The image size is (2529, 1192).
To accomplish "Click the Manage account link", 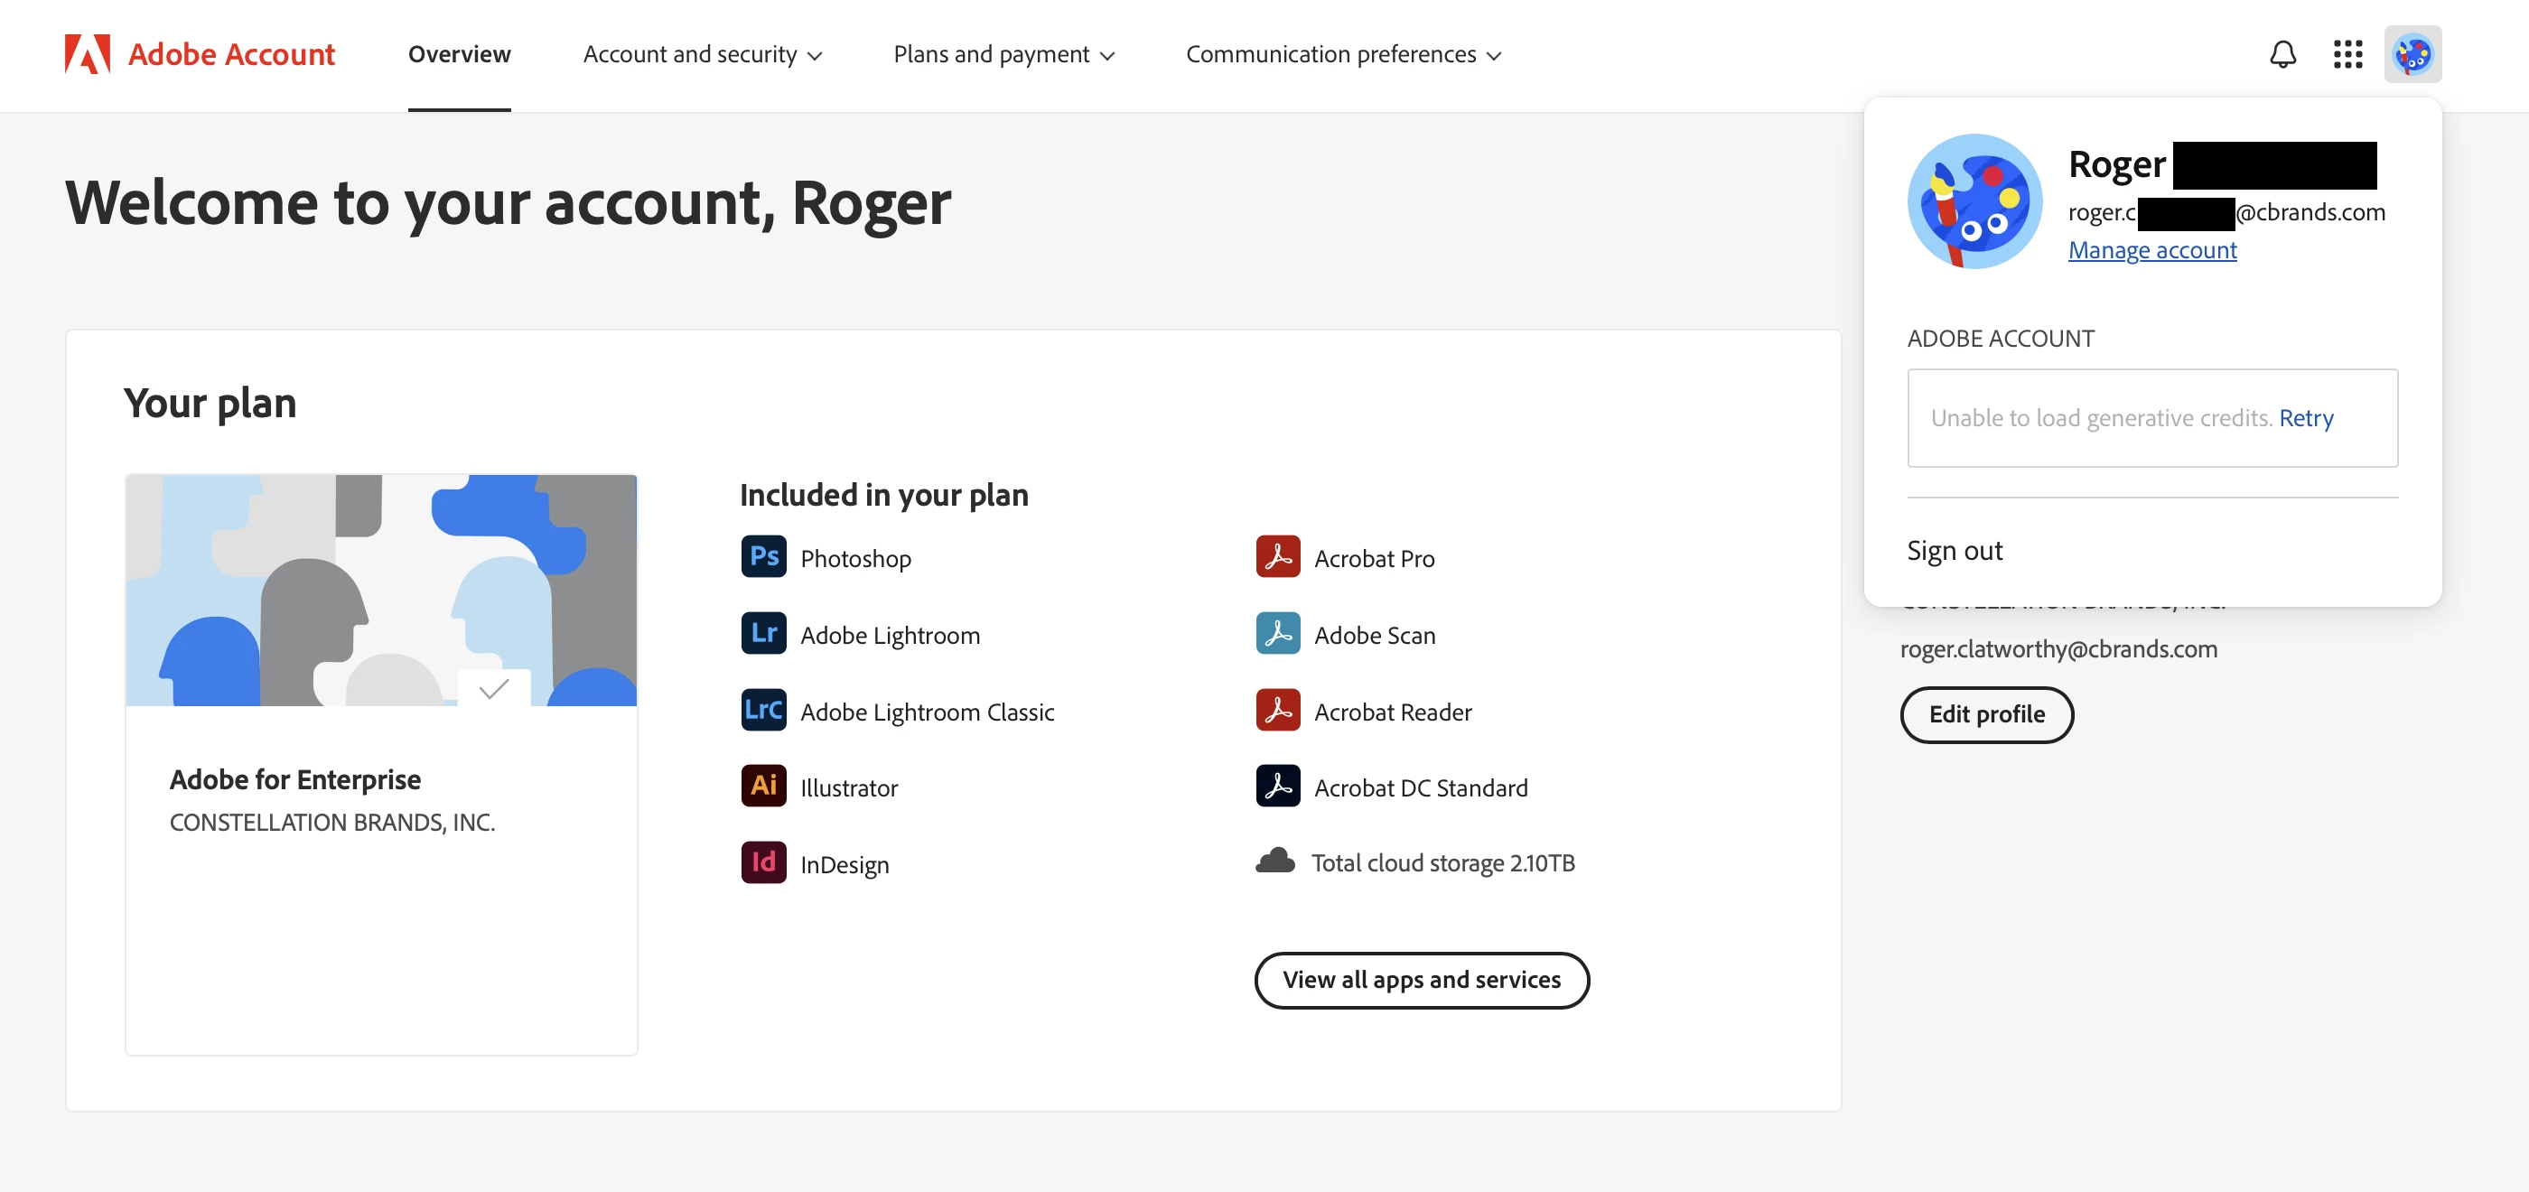I will point(2152,250).
